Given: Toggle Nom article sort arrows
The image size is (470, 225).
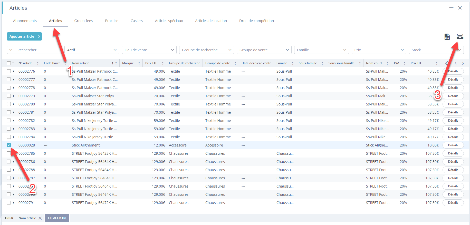Looking at the screenshot, I should point(116,63).
